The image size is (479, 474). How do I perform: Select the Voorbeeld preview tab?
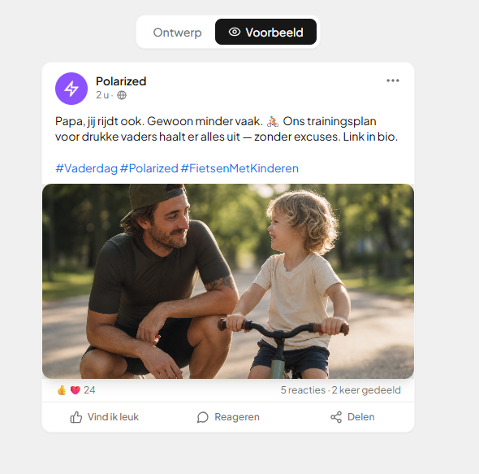pos(265,32)
